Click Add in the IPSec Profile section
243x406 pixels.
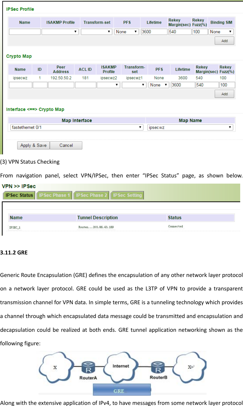click(x=224, y=40)
